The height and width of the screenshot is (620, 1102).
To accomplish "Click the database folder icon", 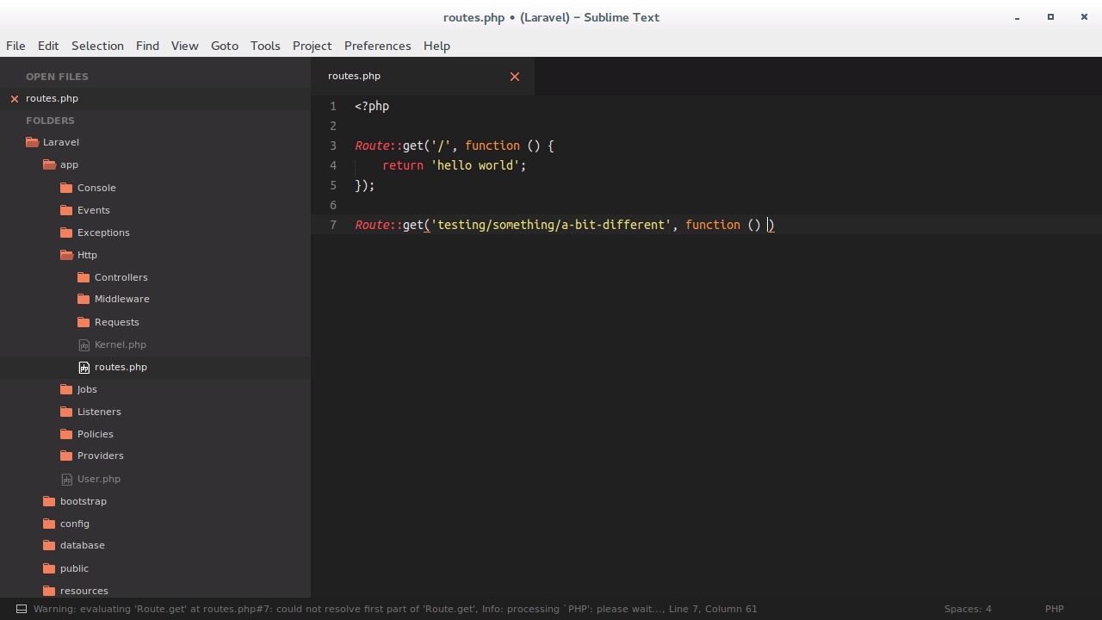I will (x=48, y=544).
